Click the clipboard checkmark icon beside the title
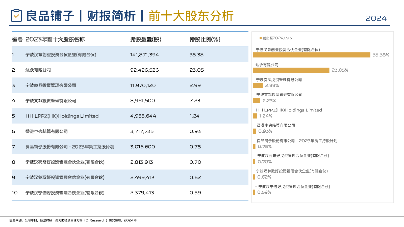 point(16,16)
